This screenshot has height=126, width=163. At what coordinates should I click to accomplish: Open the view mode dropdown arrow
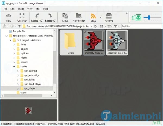[x=105, y=26]
